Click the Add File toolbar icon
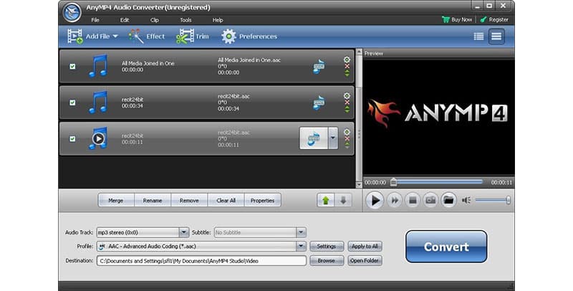The width and height of the screenshot is (573, 291). tap(75, 36)
